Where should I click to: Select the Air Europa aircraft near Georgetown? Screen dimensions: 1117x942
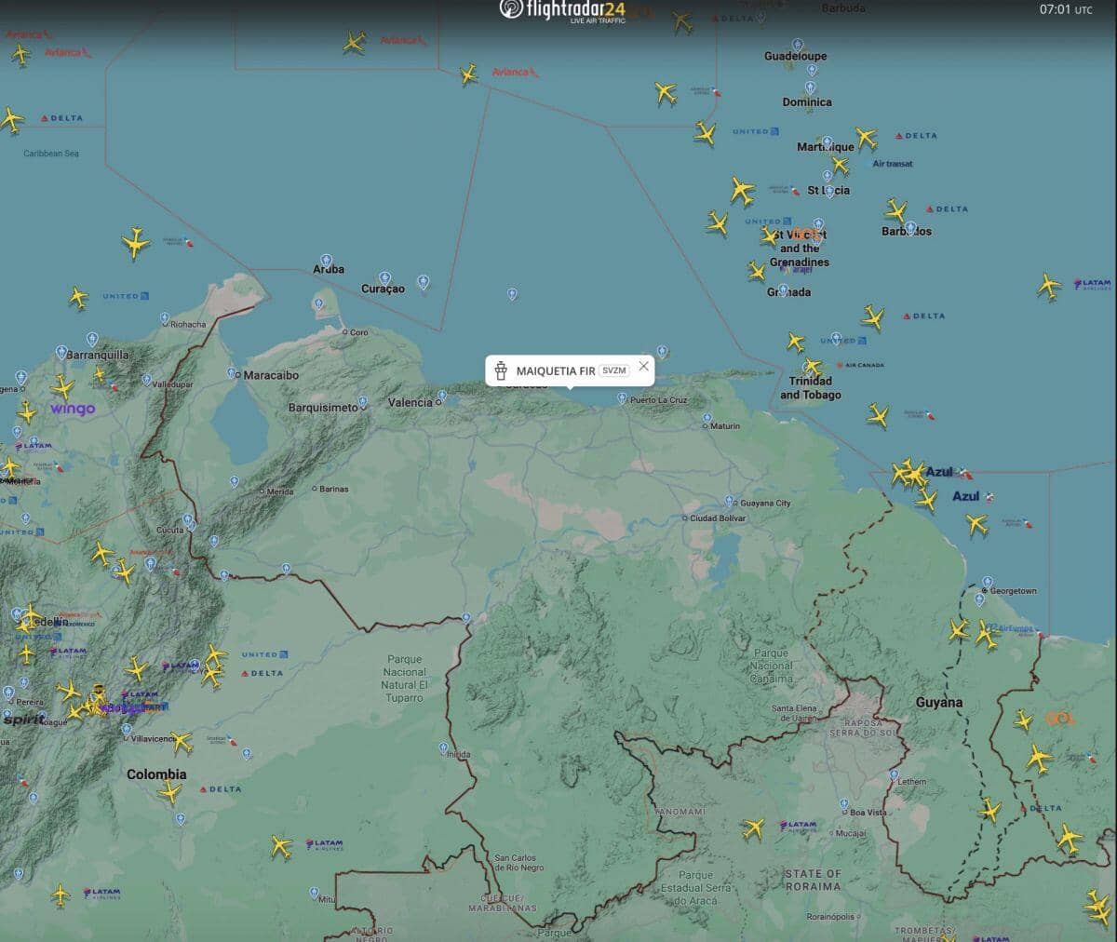(x=986, y=637)
